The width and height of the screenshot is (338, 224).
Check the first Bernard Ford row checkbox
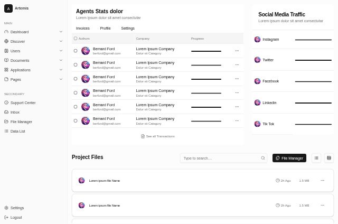tap(76, 51)
